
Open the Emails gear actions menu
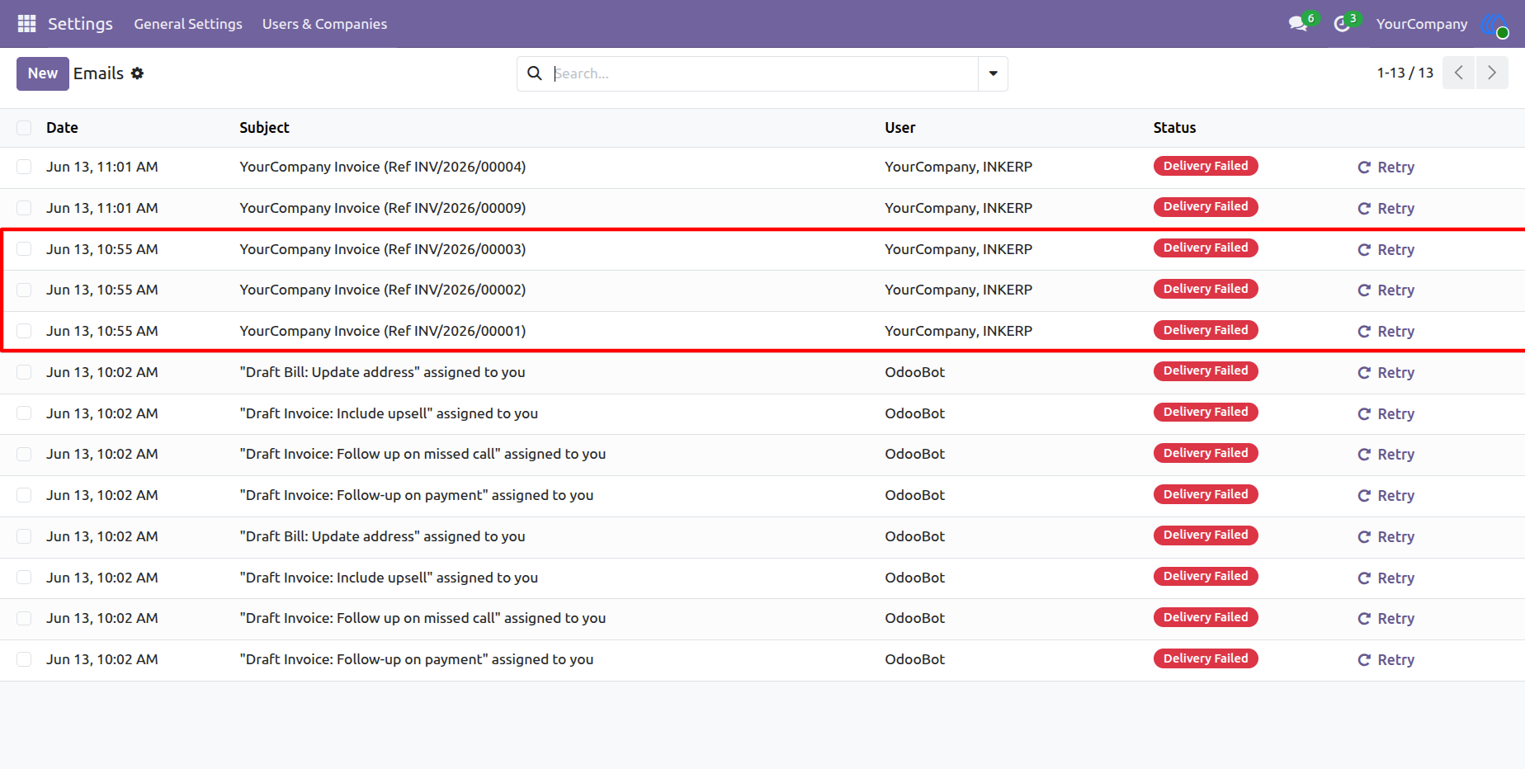tap(138, 73)
